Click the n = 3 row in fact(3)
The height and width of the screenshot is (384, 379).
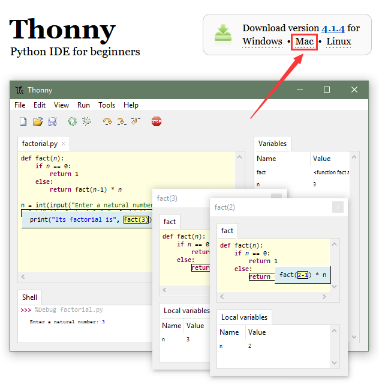click(185, 340)
